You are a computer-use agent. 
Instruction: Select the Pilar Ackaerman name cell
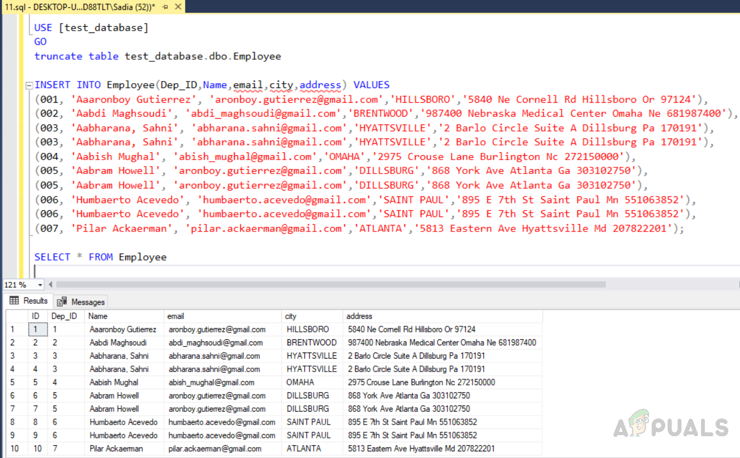(x=116, y=449)
